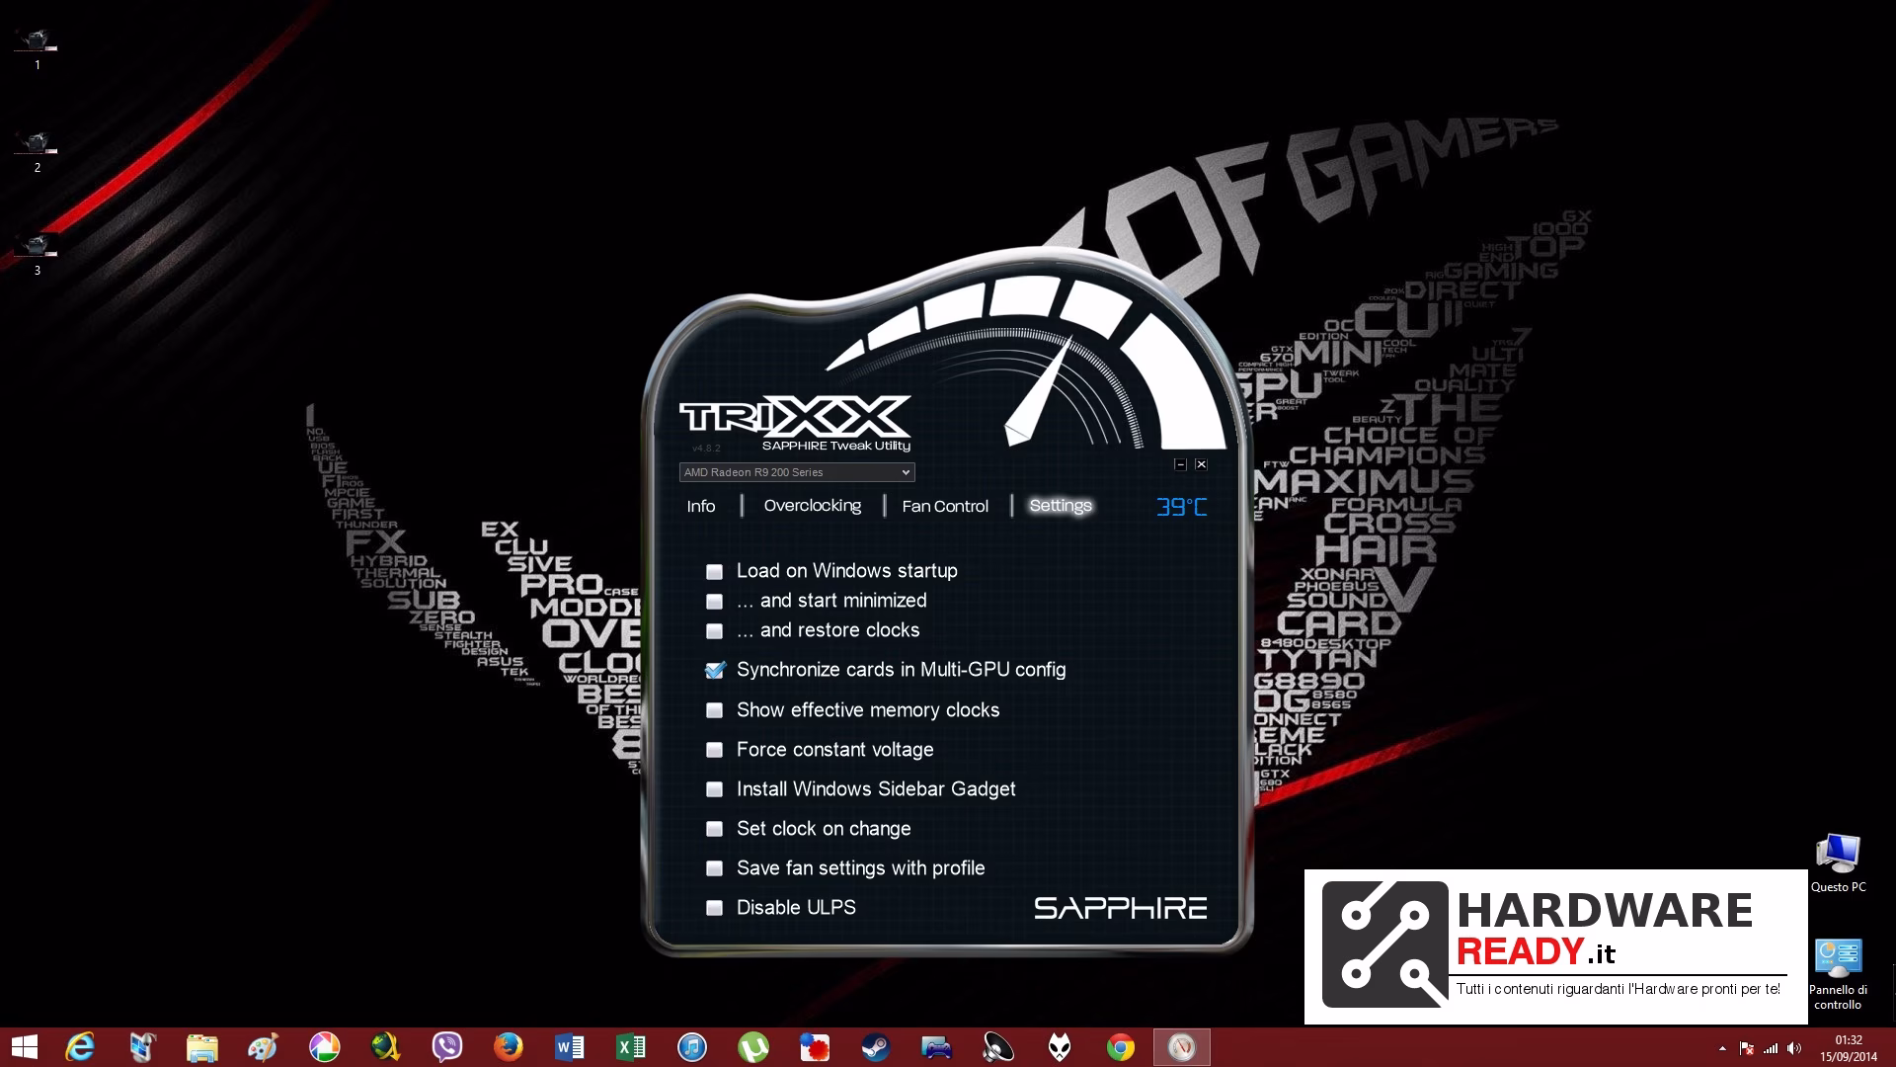1896x1067 pixels.
Task: Toggle Force constant voltage option
Action: 714,750
